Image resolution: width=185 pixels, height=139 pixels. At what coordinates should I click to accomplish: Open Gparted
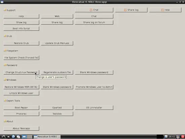(57, 108)
